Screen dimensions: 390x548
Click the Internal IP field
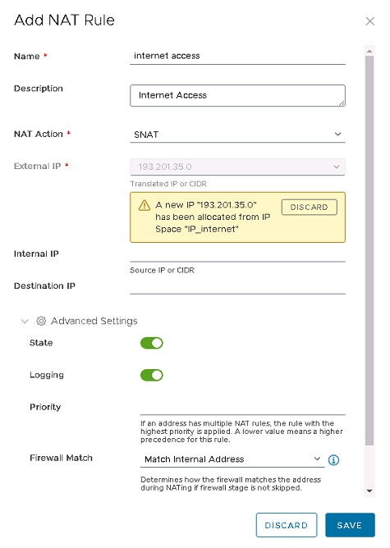click(x=237, y=254)
